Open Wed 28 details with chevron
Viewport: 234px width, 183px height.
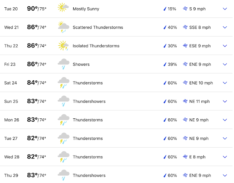pyautogui.click(x=224, y=157)
